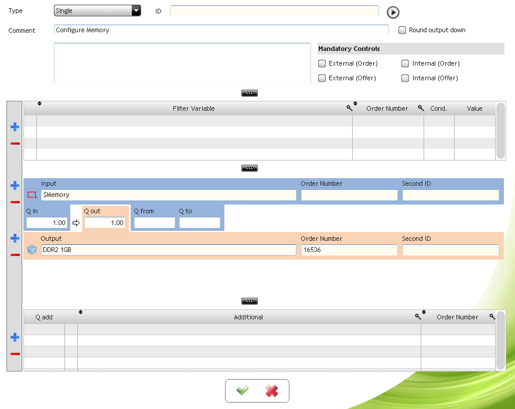This screenshot has height=409, width=515.
Task: Open the Type dropdown showing Single
Action: click(x=97, y=11)
